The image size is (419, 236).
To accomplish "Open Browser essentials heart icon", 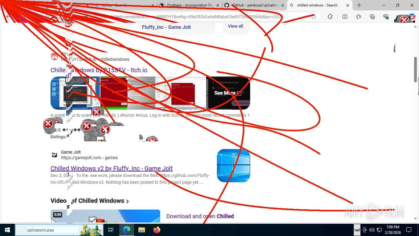I will pyautogui.click(x=386, y=17).
